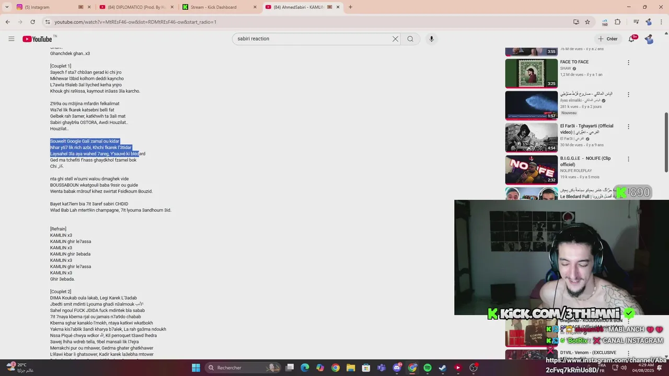
Task: Click the Windows taskbar search box
Action: (x=242, y=368)
